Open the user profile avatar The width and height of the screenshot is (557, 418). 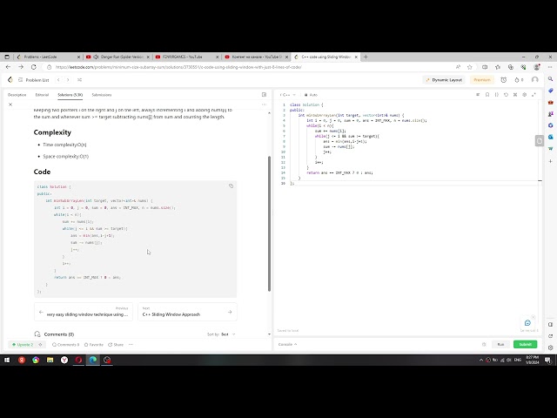534,80
